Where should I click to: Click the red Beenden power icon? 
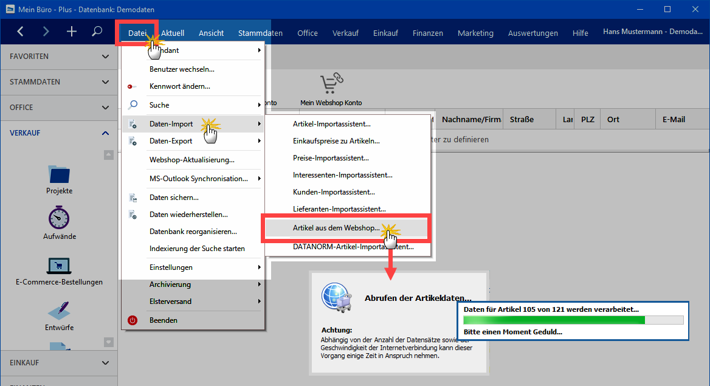[133, 320]
